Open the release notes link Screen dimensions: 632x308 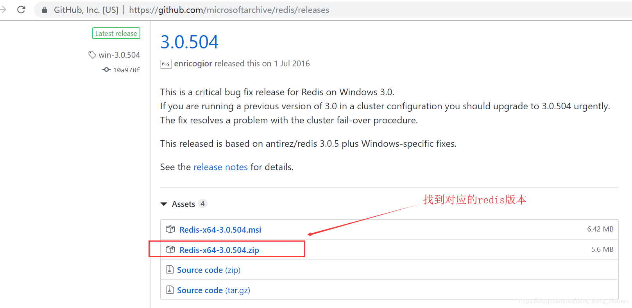click(220, 167)
